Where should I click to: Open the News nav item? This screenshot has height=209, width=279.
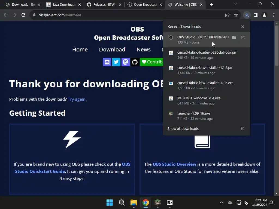tap(144, 50)
